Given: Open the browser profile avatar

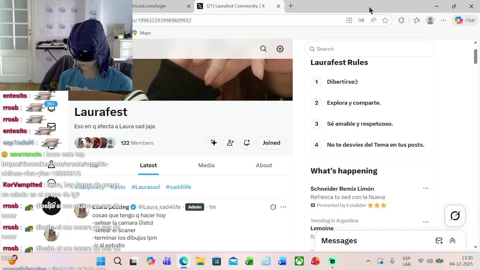Looking at the screenshot, I should tap(430, 20).
